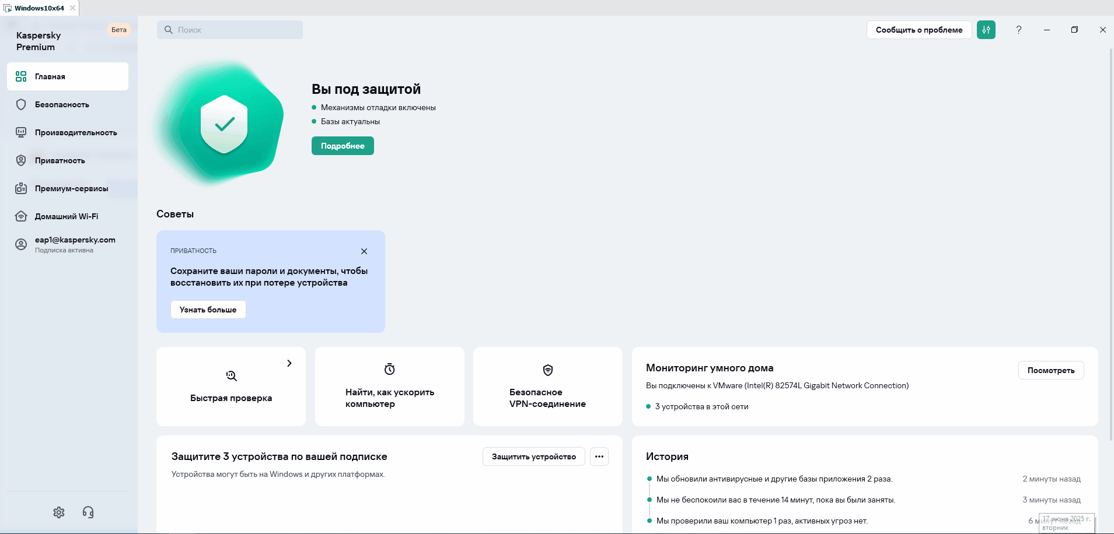The height and width of the screenshot is (534, 1114).
Task: Click 'Базы актуальны' status line
Action: [350, 121]
